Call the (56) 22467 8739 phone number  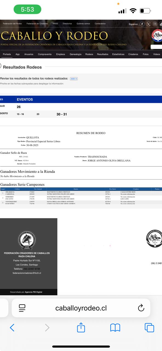point(32,269)
